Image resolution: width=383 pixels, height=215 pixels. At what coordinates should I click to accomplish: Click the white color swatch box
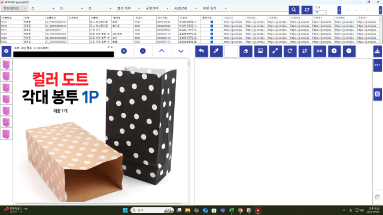pyautogui.click(x=231, y=51)
